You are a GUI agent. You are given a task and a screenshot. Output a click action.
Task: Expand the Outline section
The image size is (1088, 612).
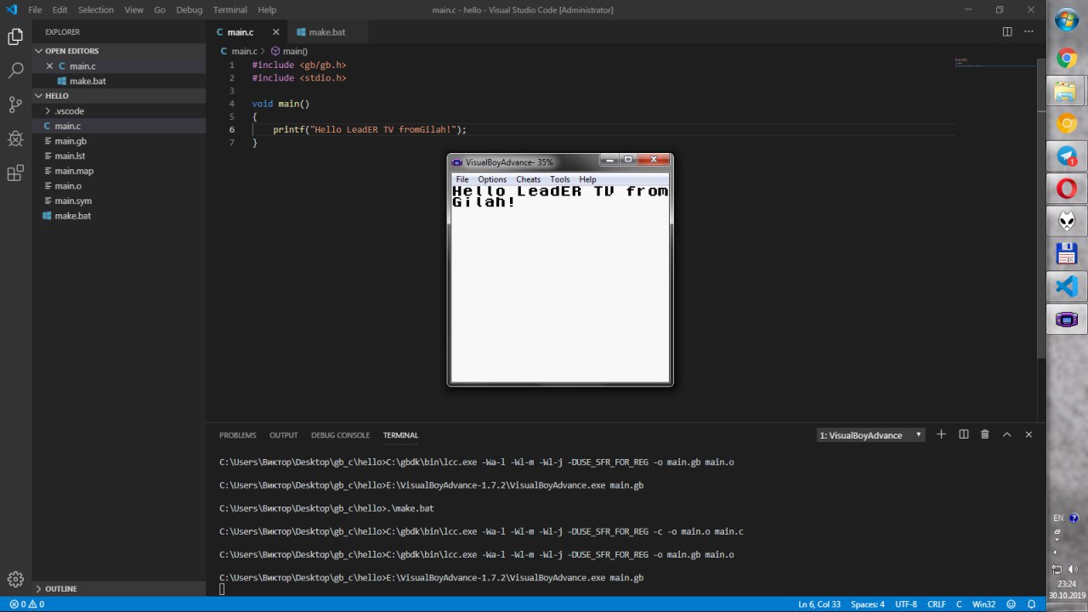[x=119, y=588]
